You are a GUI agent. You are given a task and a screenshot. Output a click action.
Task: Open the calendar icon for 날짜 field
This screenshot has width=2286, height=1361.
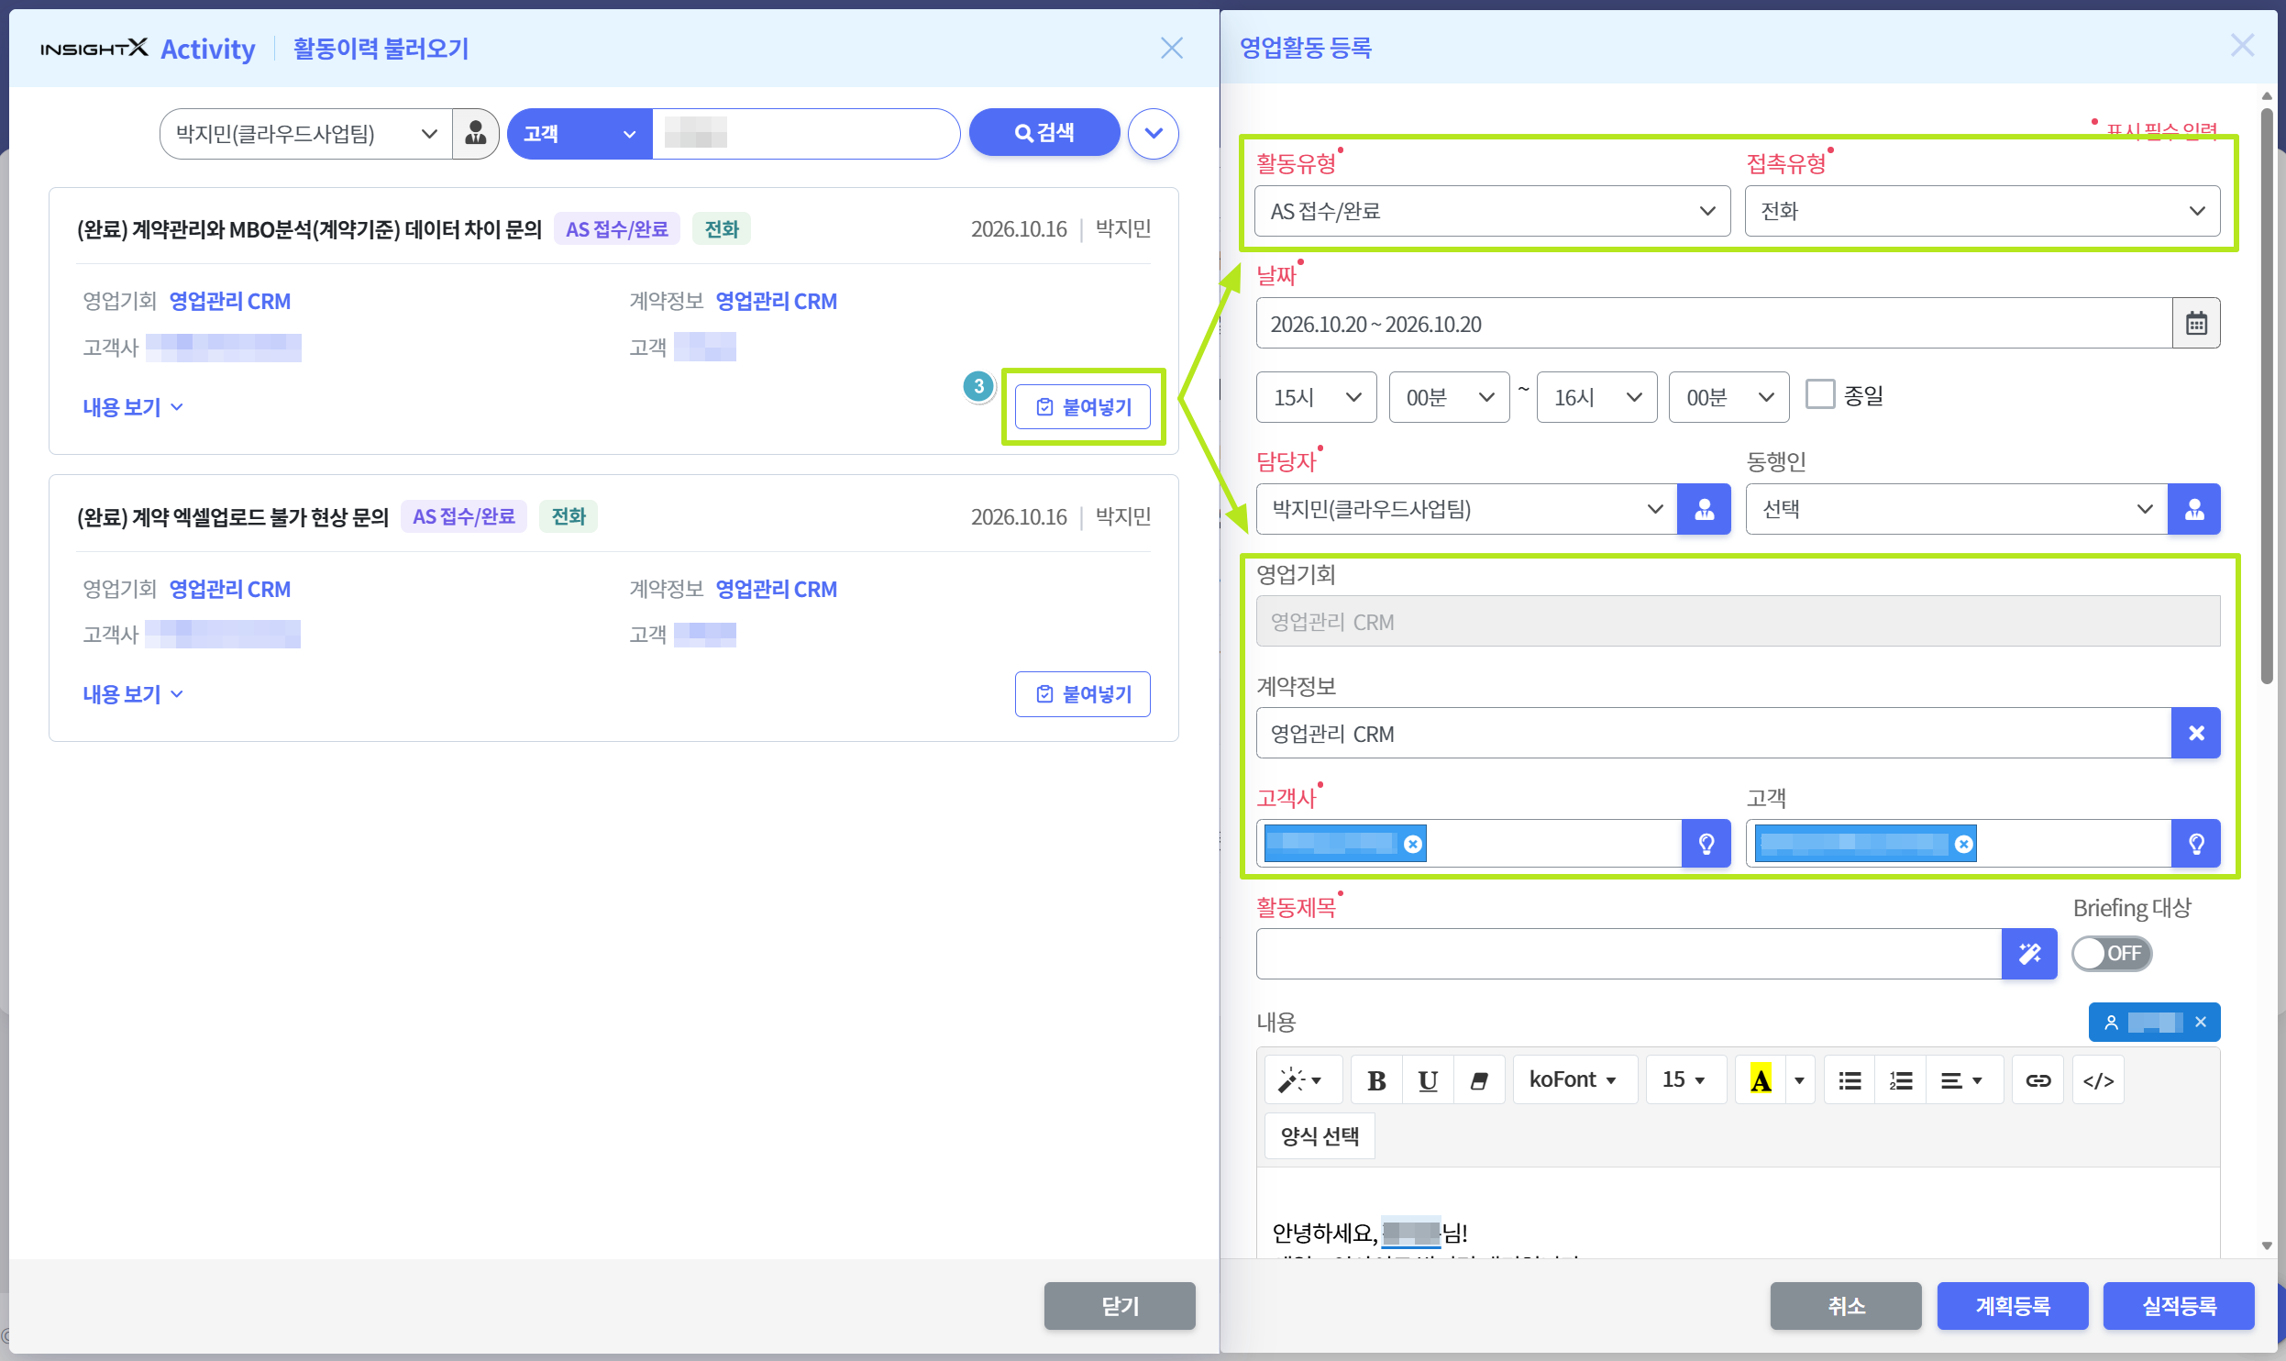pyautogui.click(x=2196, y=323)
